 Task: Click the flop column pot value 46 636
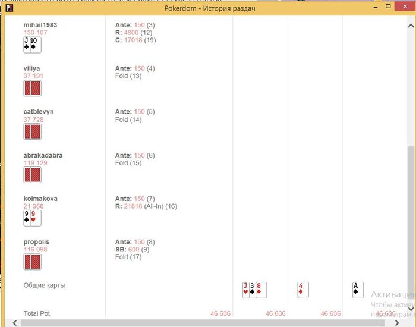[275, 313]
